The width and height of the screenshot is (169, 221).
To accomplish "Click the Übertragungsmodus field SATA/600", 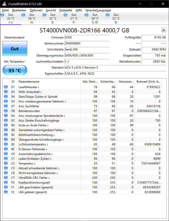I will [87, 56].
